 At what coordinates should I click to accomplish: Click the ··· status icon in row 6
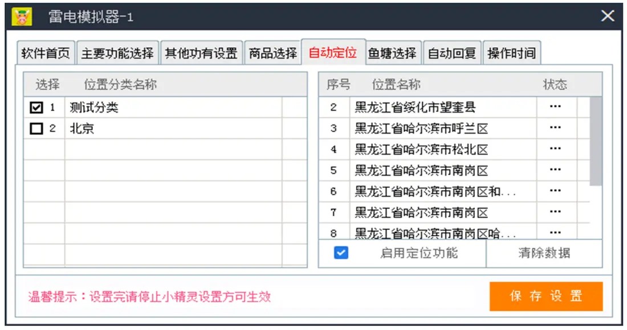coord(555,191)
